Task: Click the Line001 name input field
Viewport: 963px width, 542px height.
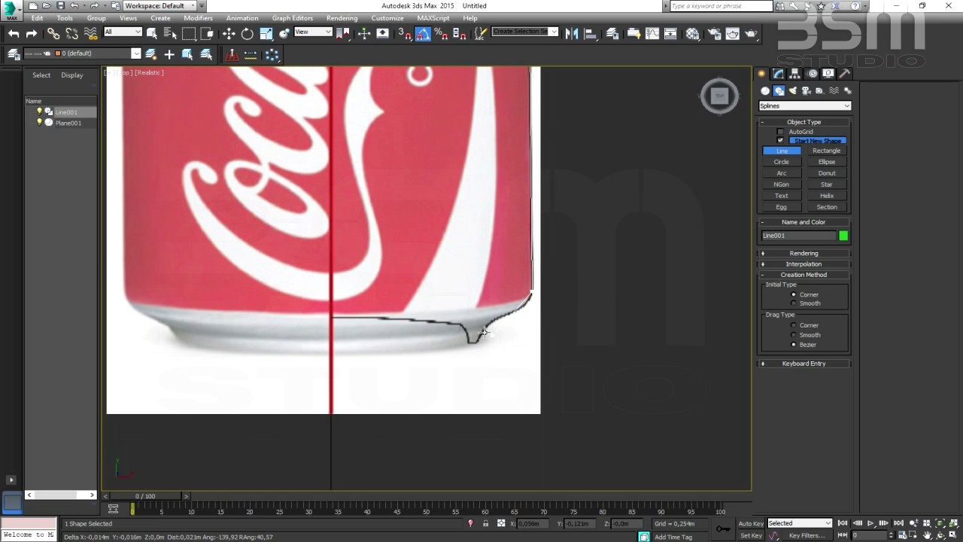Action: tap(798, 236)
